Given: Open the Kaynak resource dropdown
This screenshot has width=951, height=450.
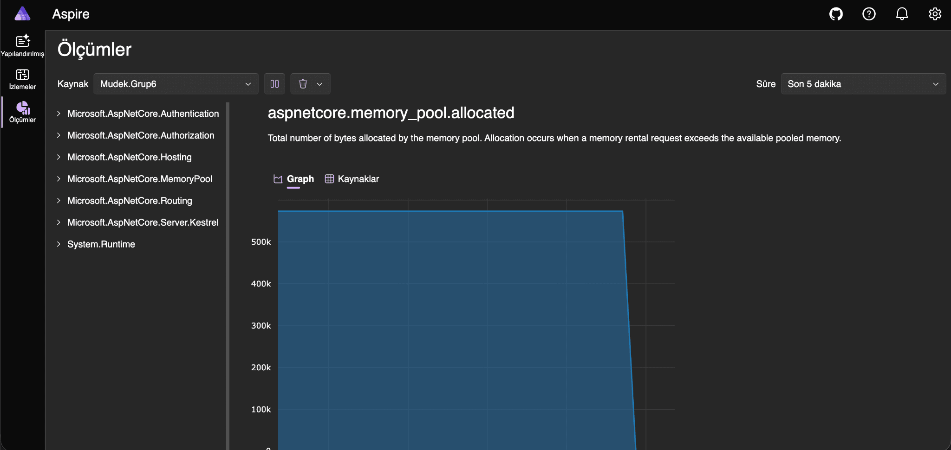Looking at the screenshot, I should [x=176, y=84].
